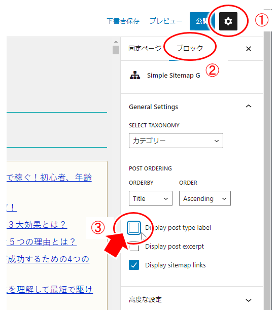Collapse General Settings with the chevron
The image size is (277, 310).
[x=249, y=107]
